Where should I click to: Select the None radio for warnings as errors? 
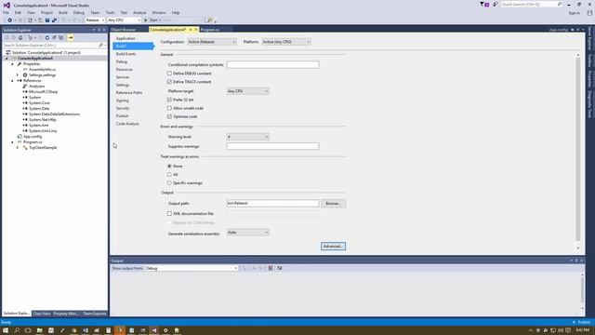click(x=169, y=166)
